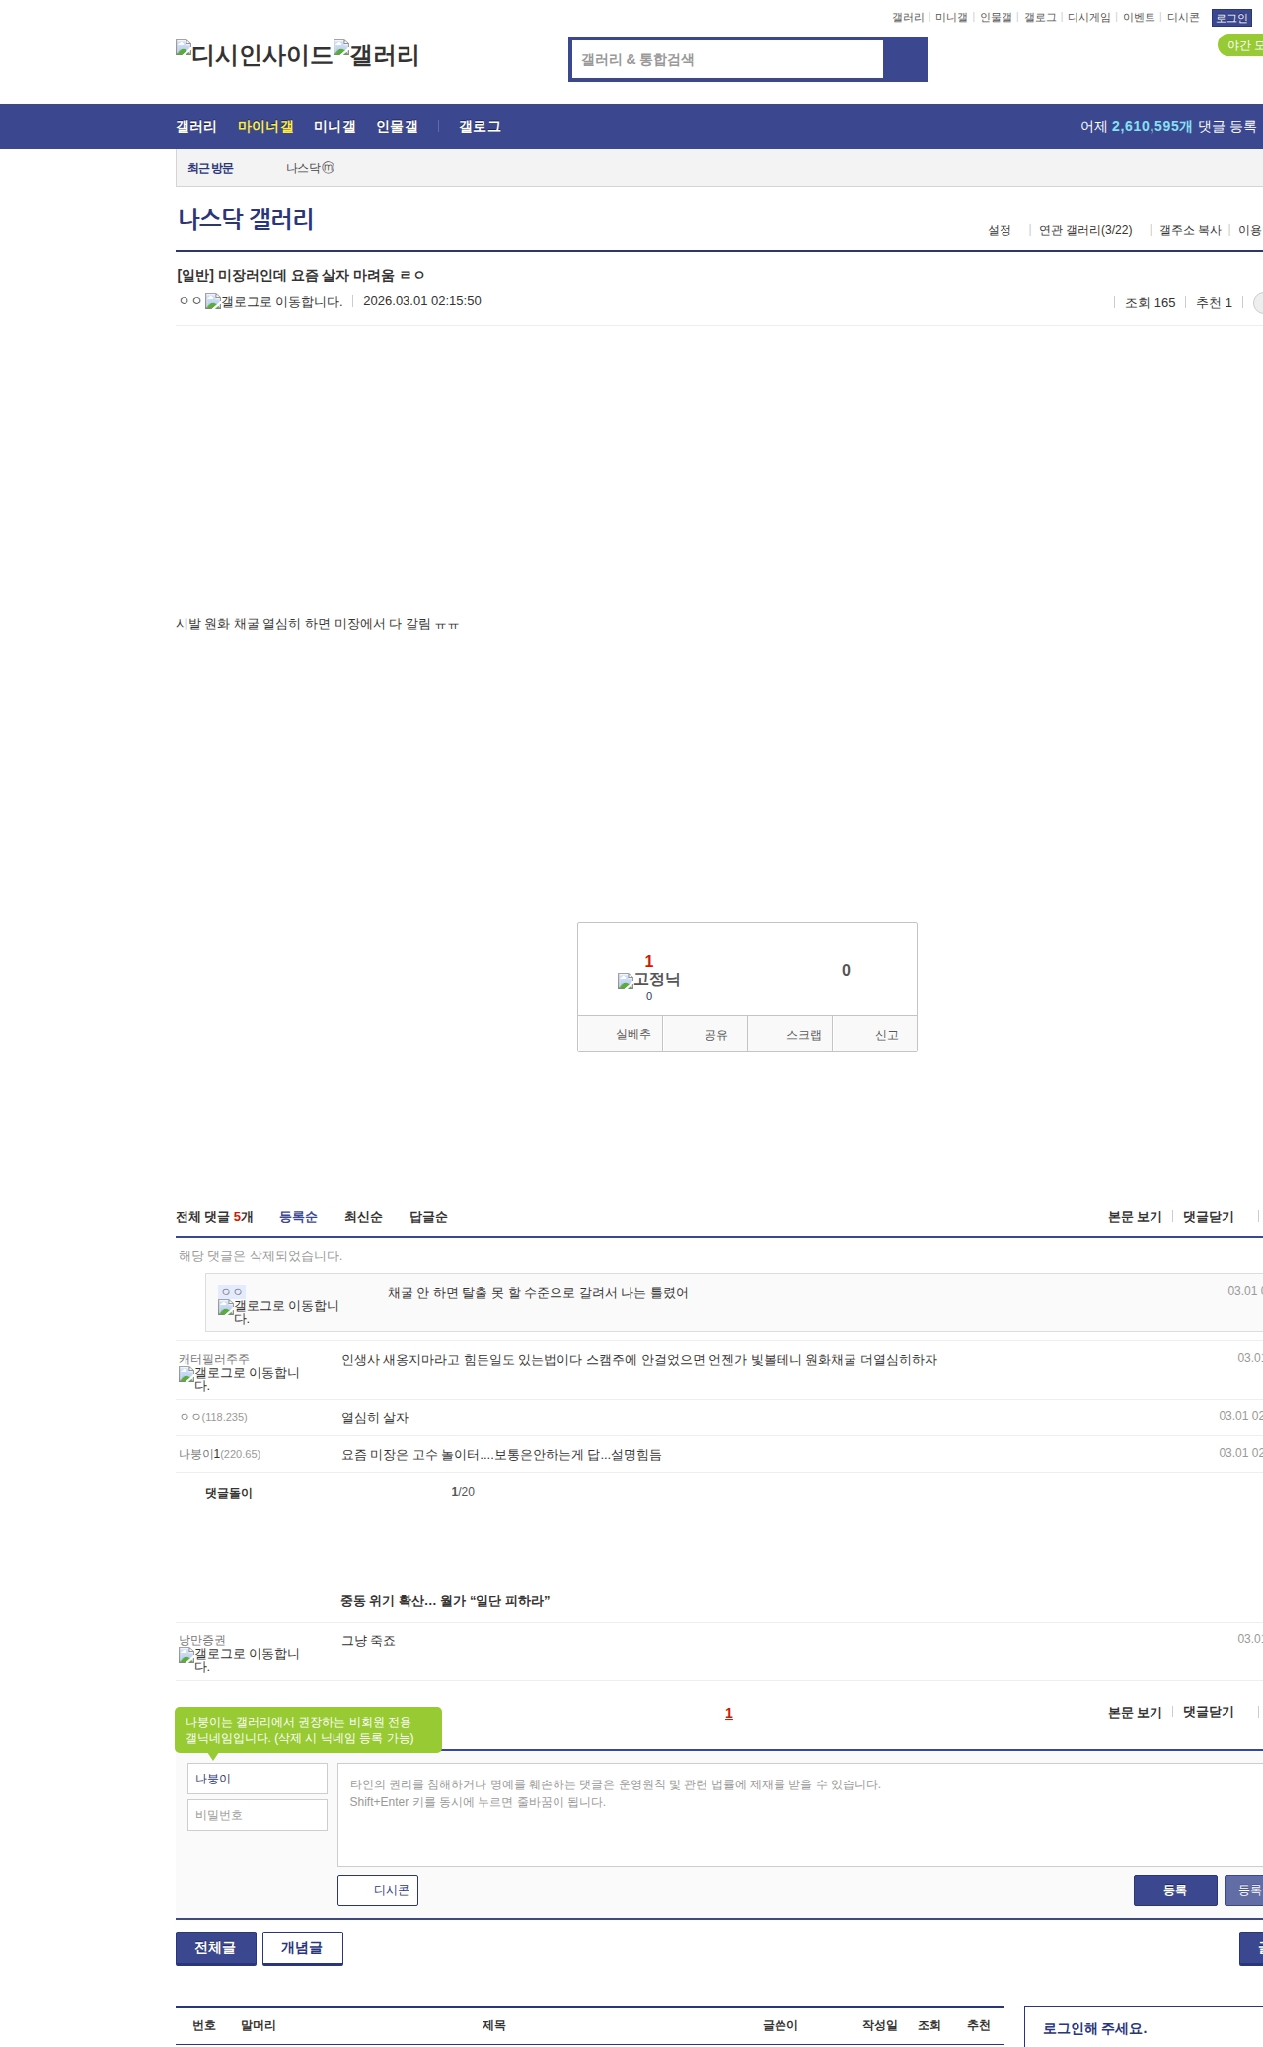
Task: Click the 최근방문 label
Action: [210, 168]
